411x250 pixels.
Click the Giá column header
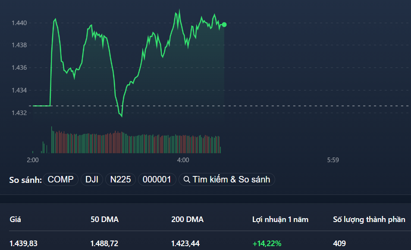[x=16, y=219]
